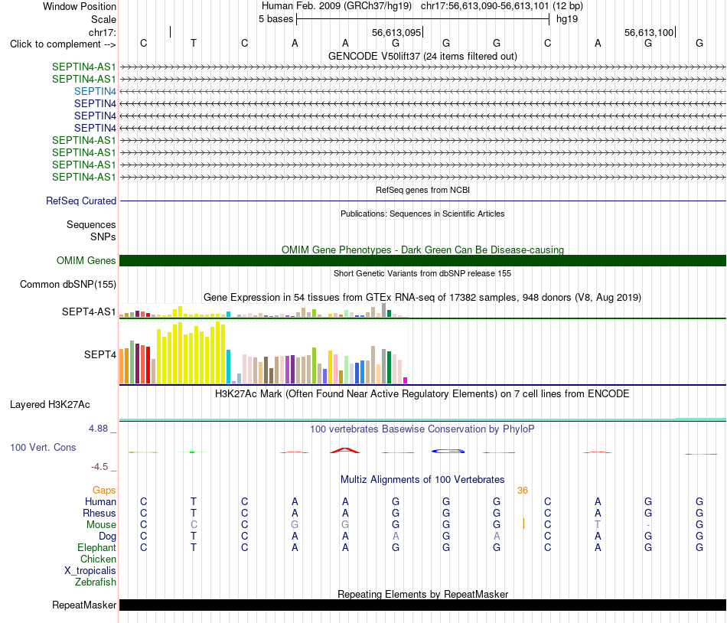Open the OMIM Gene Phenotypes track title
The height and width of the screenshot is (623, 727).
[422, 250]
